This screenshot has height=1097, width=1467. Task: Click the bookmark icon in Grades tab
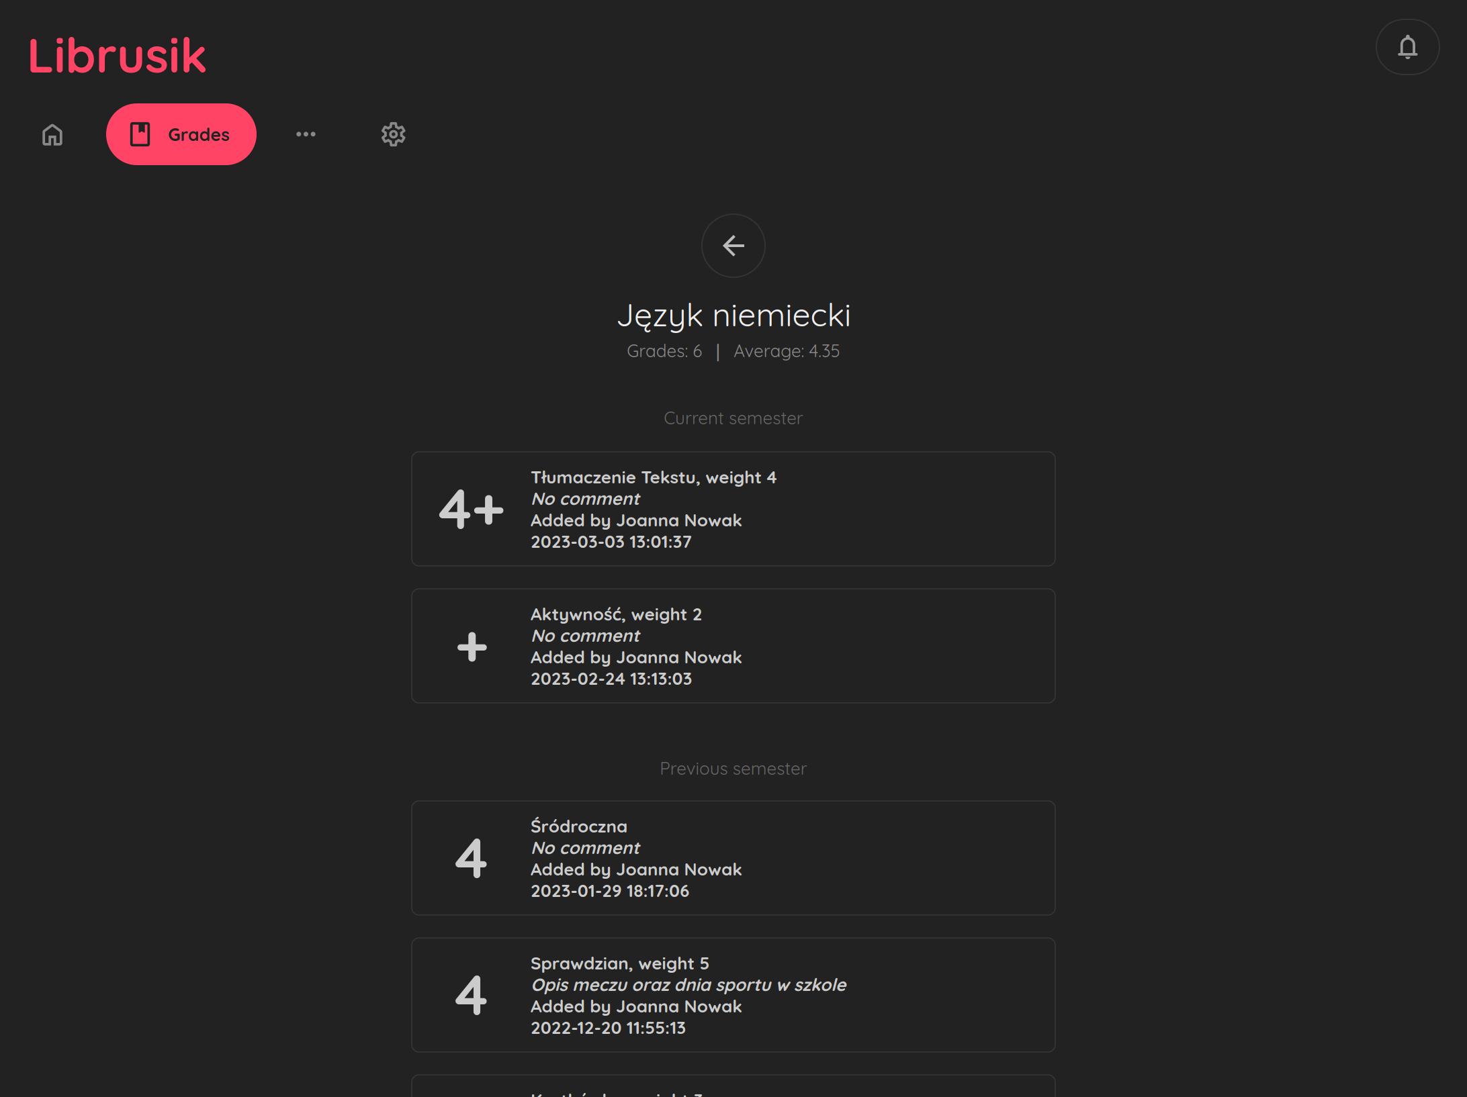(x=140, y=134)
